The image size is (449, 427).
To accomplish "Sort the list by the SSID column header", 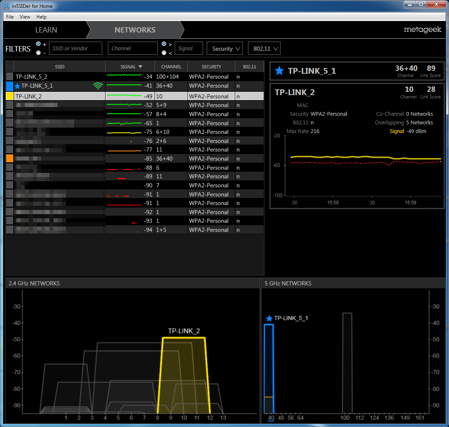I will point(60,67).
